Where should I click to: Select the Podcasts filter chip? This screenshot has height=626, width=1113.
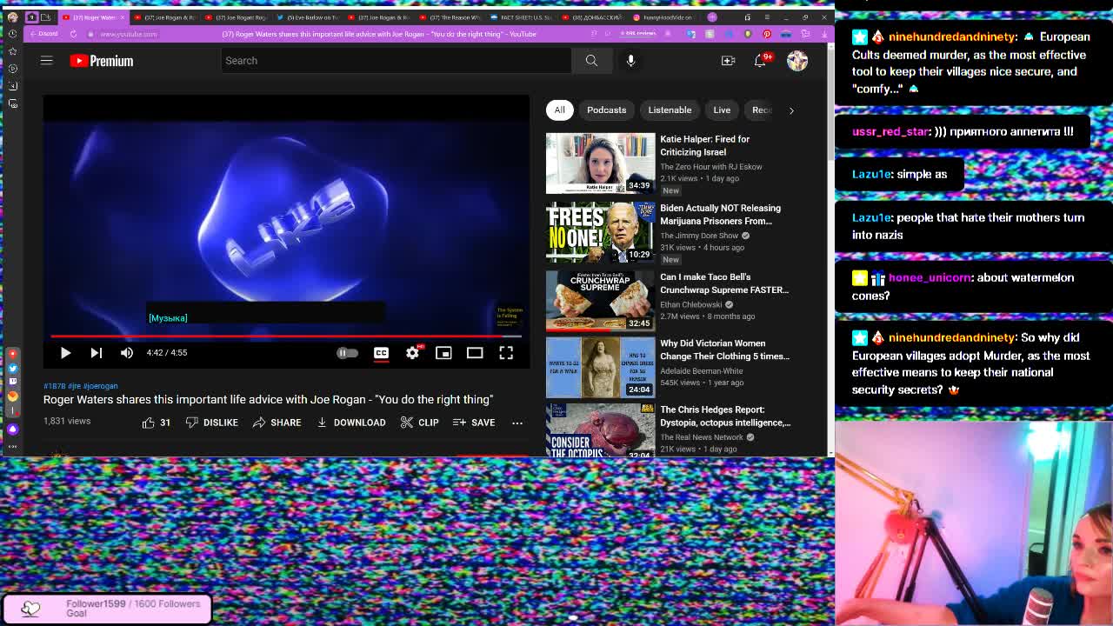pyautogui.click(x=606, y=110)
